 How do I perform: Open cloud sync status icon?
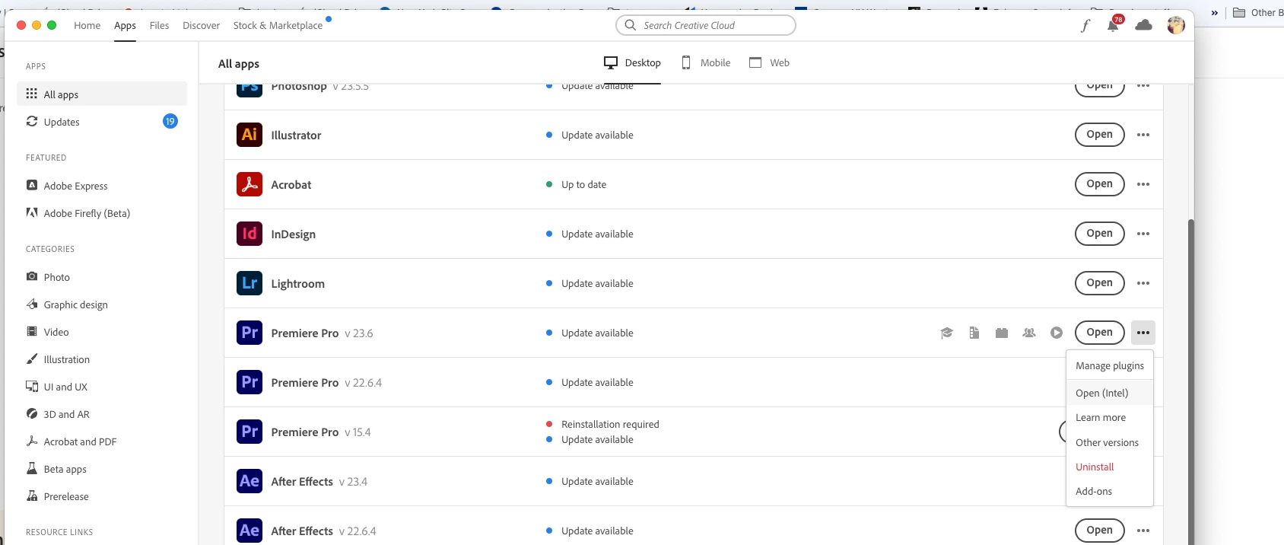tap(1143, 25)
